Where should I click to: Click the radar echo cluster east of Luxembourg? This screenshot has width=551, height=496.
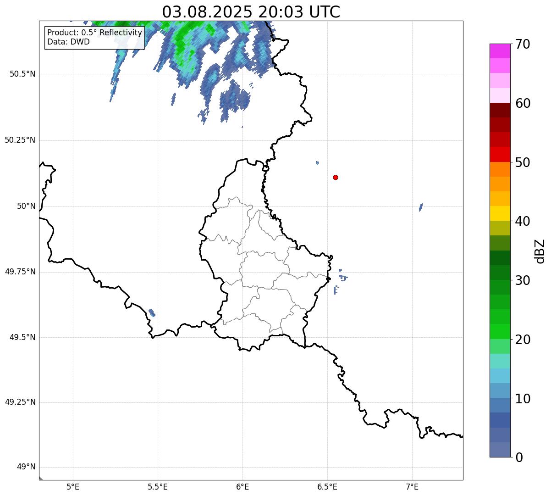tap(341, 281)
